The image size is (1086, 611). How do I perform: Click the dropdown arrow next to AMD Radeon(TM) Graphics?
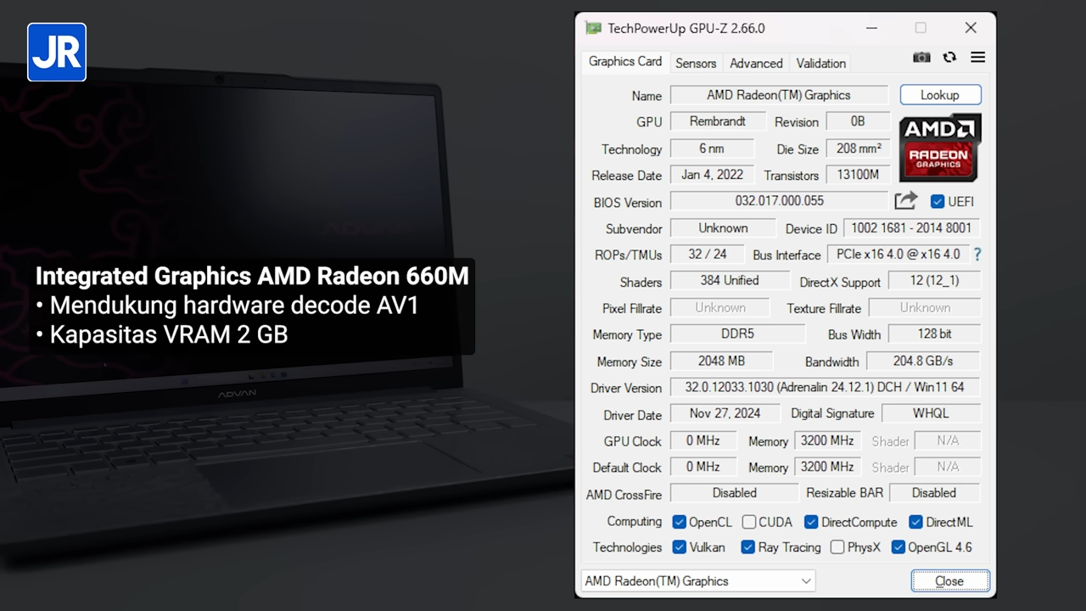pos(805,580)
